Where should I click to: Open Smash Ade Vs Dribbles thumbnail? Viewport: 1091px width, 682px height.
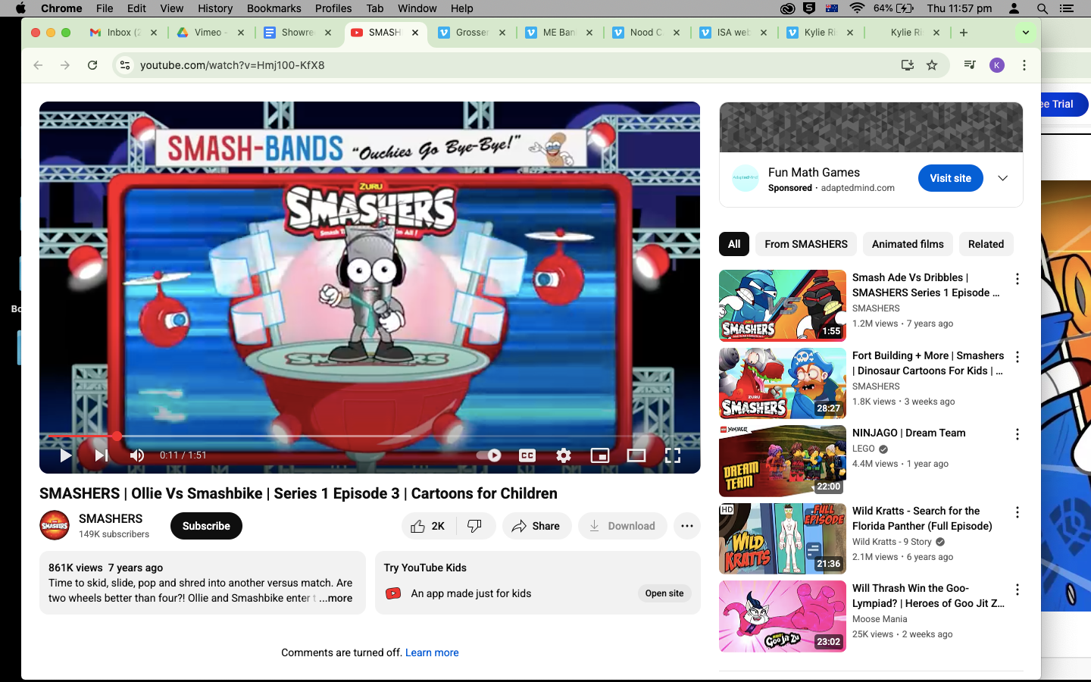(783, 305)
